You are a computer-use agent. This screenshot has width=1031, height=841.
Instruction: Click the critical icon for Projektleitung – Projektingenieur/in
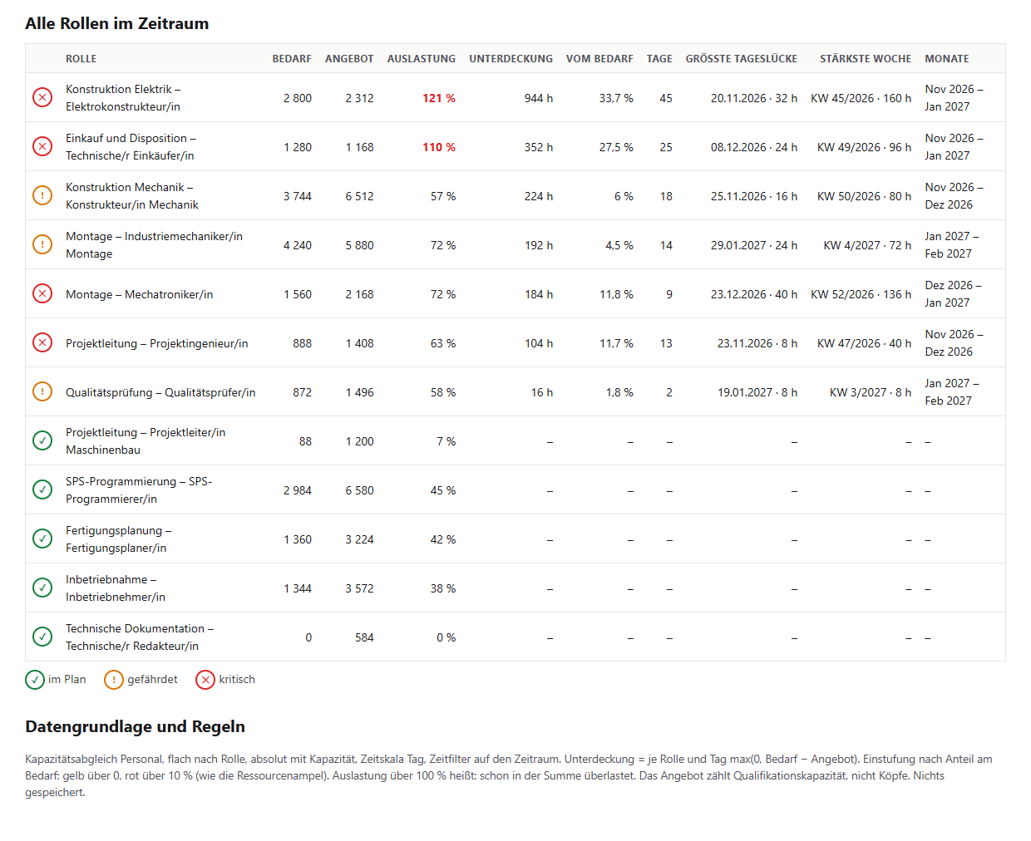42,343
